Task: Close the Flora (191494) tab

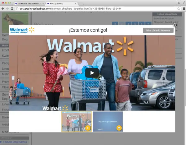Action: tap(75, 4)
